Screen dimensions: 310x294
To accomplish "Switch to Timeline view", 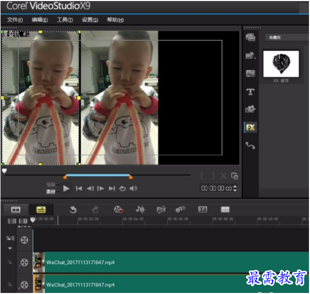I will click(x=41, y=210).
